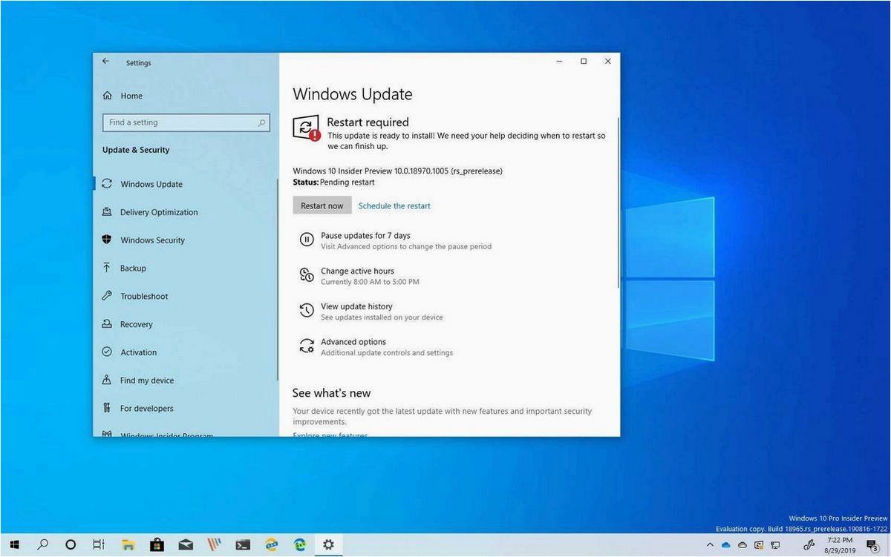
Task: Launch Internet Explorer from taskbar
Action: pos(272,544)
